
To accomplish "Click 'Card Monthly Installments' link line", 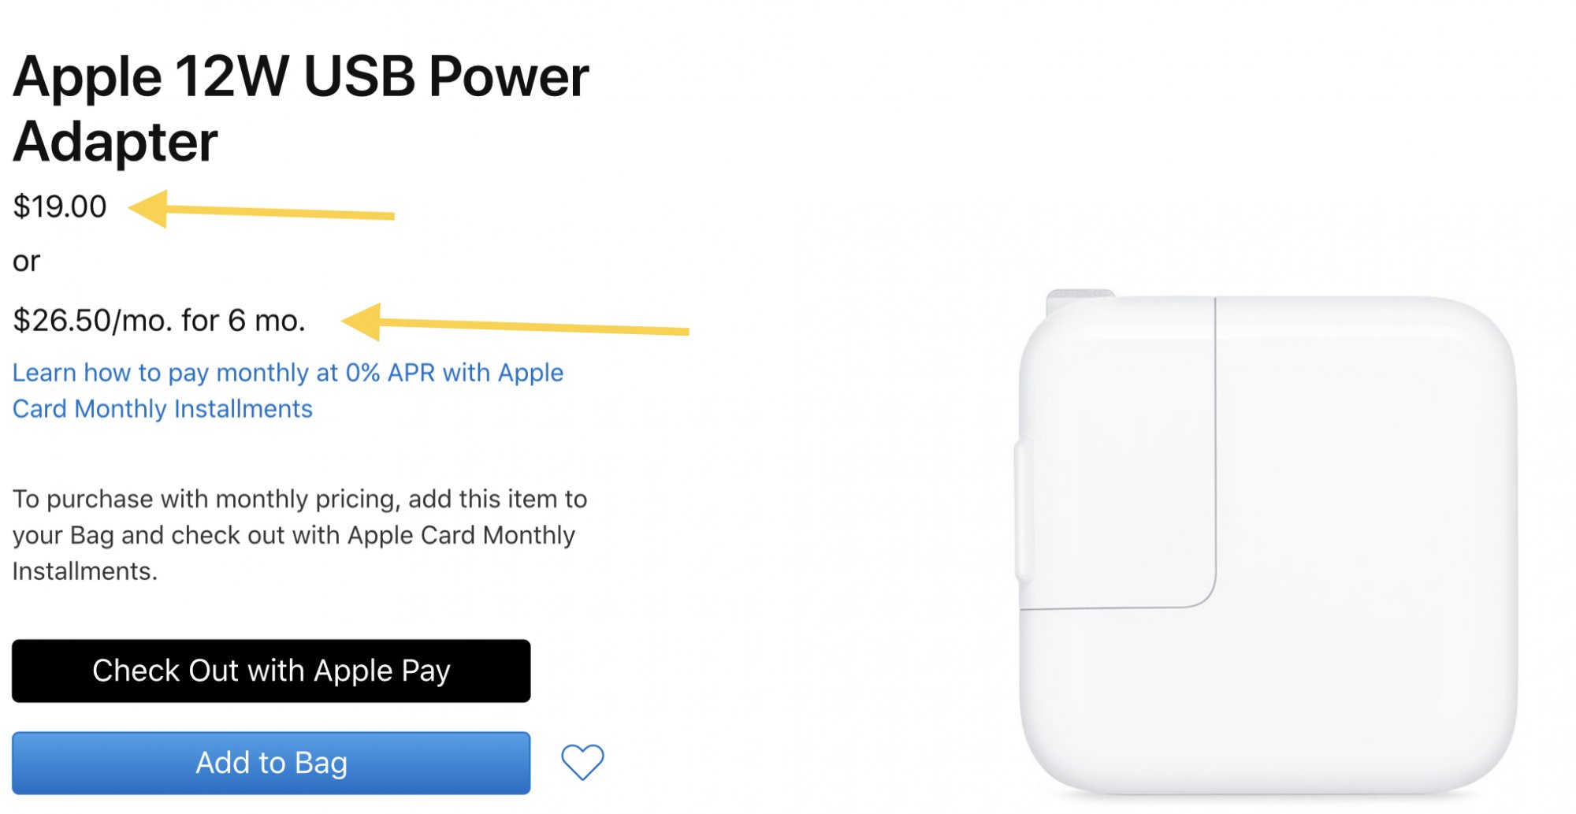I will (162, 409).
